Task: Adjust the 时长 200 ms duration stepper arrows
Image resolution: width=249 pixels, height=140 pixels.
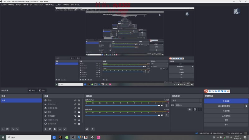Action: pos(200,105)
